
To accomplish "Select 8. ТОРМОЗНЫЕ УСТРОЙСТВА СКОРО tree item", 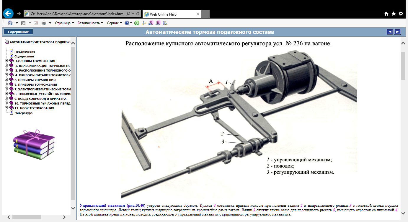I will [x=43, y=94].
